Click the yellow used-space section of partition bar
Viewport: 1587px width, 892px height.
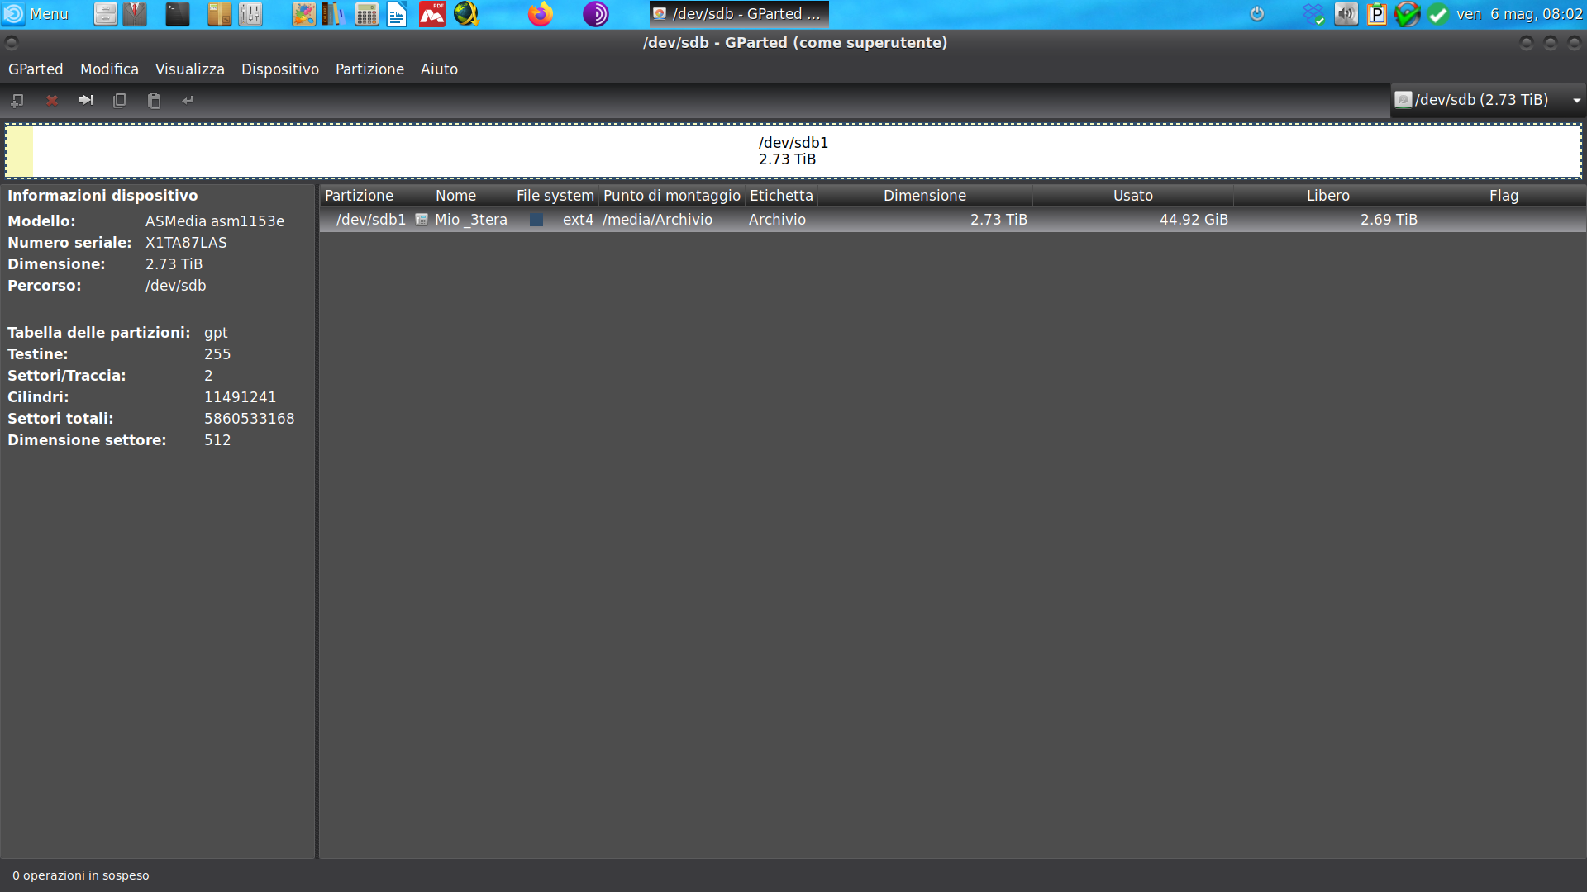21,151
